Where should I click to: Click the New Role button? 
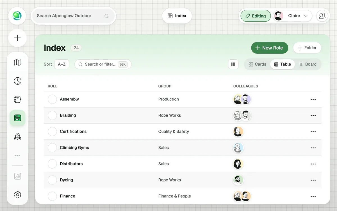[269, 48]
